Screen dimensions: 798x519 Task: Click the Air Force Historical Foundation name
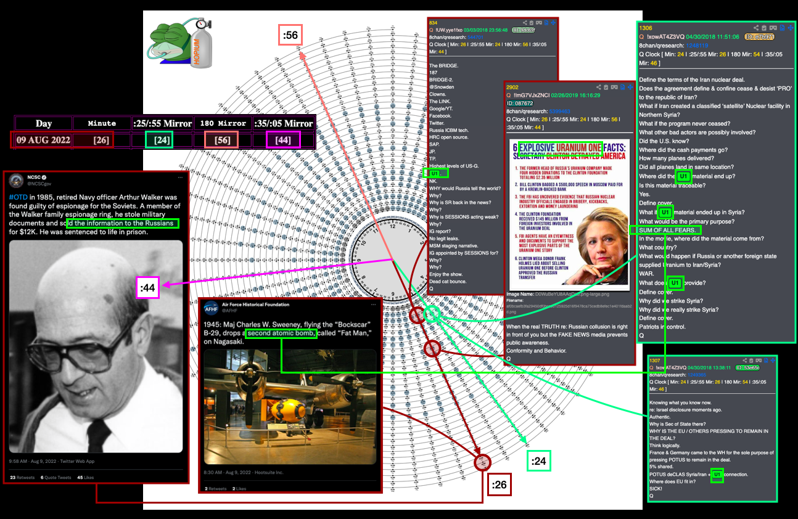pos(255,304)
